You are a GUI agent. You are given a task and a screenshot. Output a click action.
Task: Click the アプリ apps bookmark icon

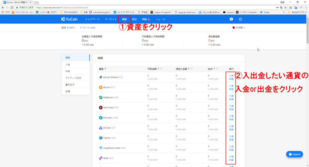[x=5, y=12]
